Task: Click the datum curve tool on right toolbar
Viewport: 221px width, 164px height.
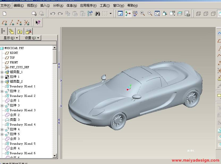Action: tap(219, 55)
